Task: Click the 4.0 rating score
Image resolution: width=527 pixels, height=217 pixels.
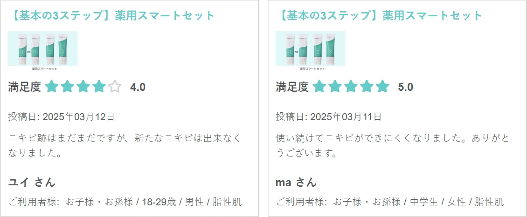Action: [138, 87]
